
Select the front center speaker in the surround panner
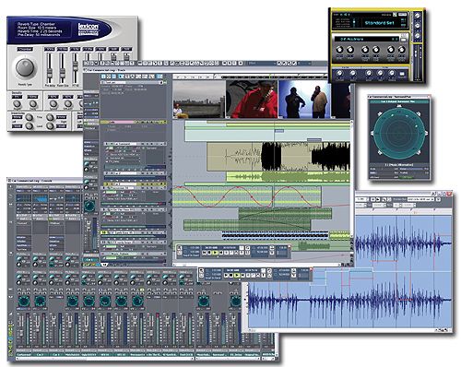point(399,106)
